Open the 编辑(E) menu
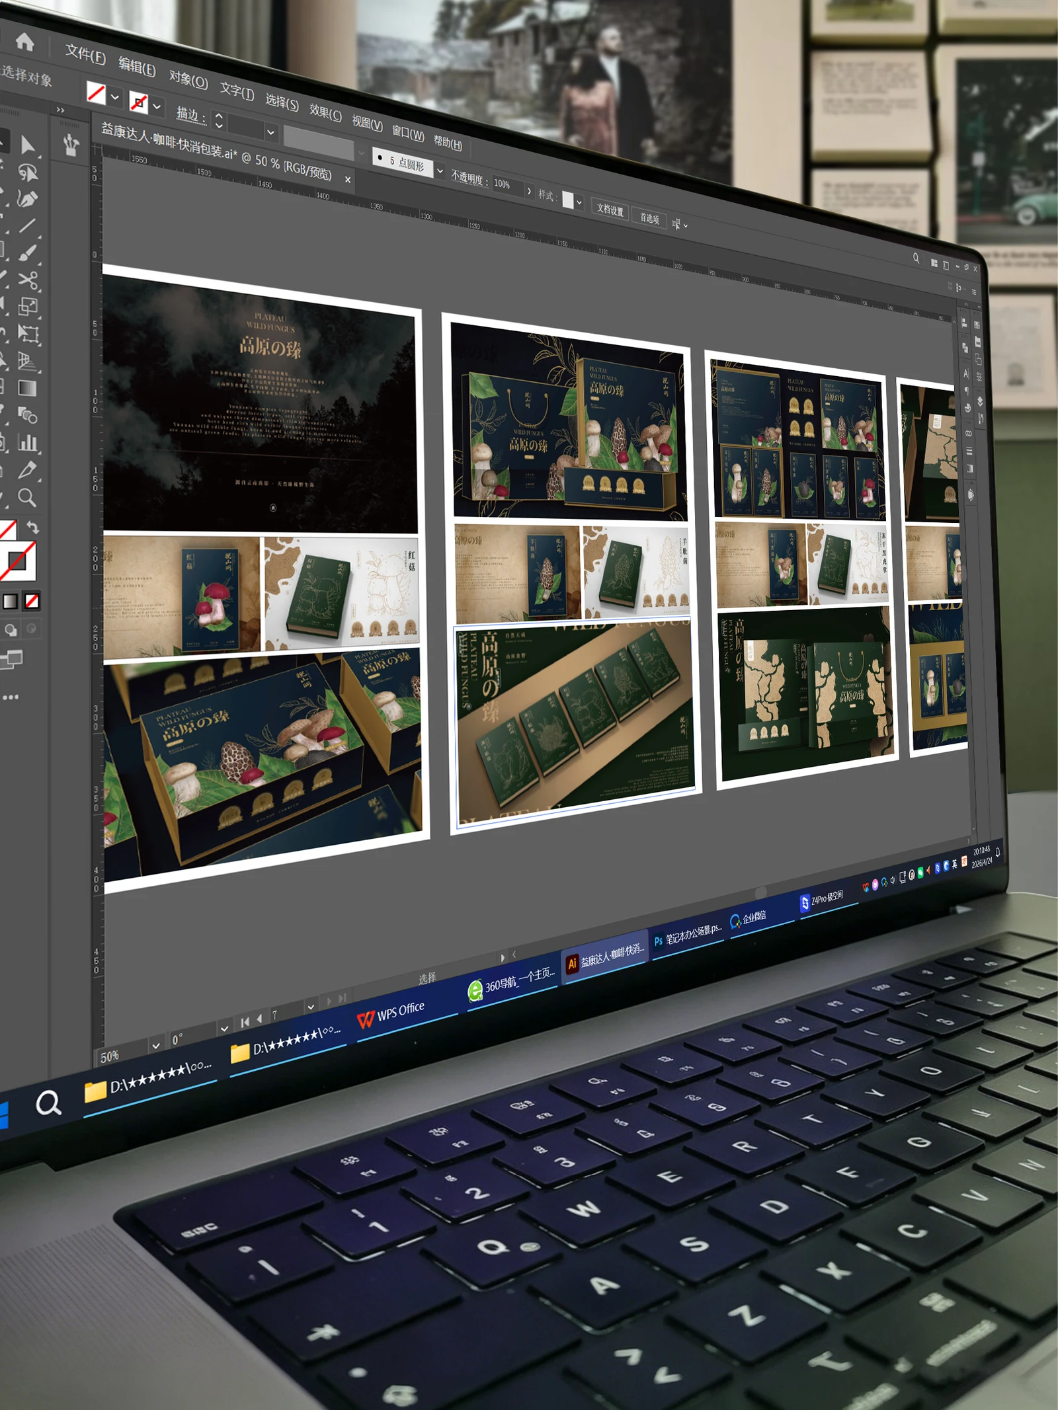The image size is (1058, 1410). 137,67
